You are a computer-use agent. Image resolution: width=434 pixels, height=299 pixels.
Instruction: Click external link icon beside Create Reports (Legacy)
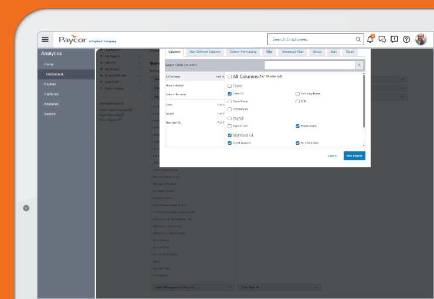point(131,110)
